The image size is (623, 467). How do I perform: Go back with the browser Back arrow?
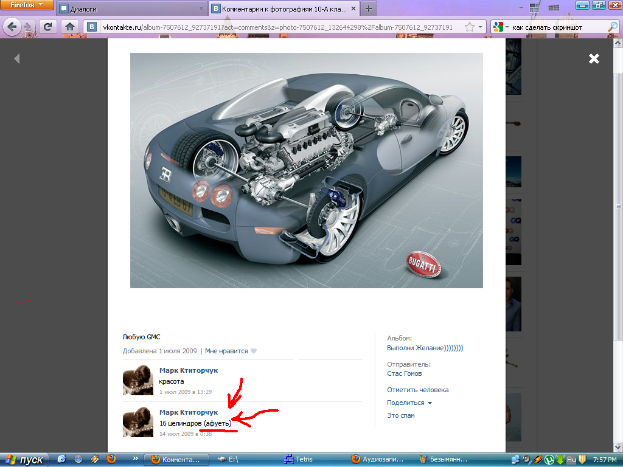(x=12, y=27)
